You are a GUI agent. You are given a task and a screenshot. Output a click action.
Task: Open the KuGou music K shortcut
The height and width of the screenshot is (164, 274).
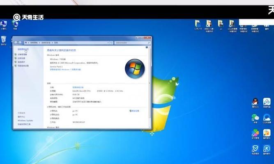pyautogui.click(x=267, y=150)
